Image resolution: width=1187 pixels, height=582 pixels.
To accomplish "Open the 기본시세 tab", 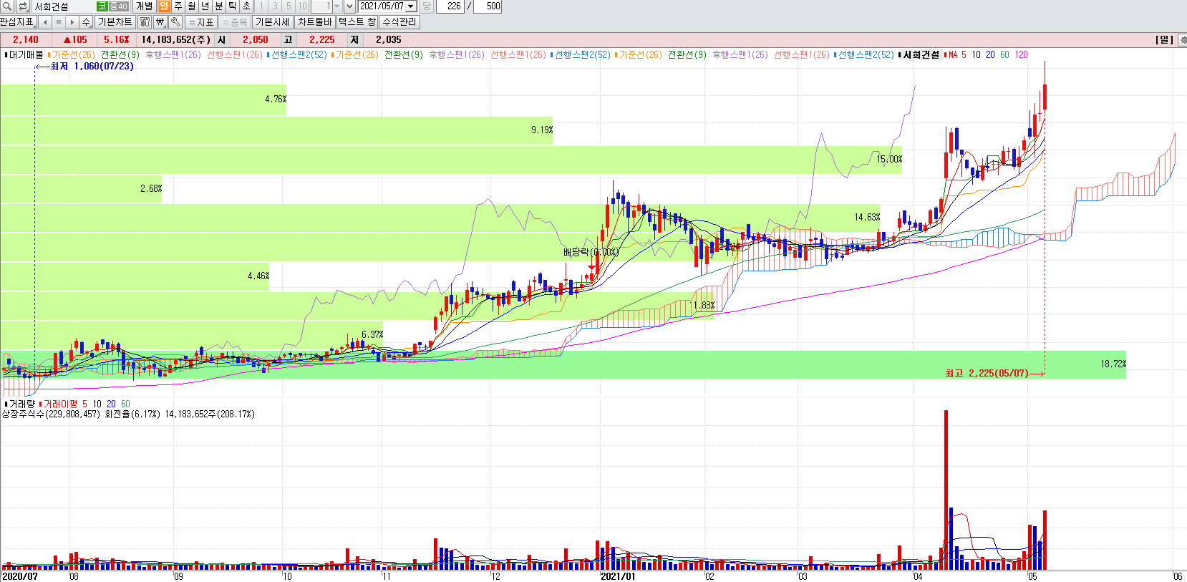I will 273,22.
